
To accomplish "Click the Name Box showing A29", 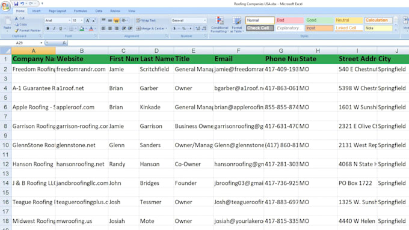I will tap(20, 43).
